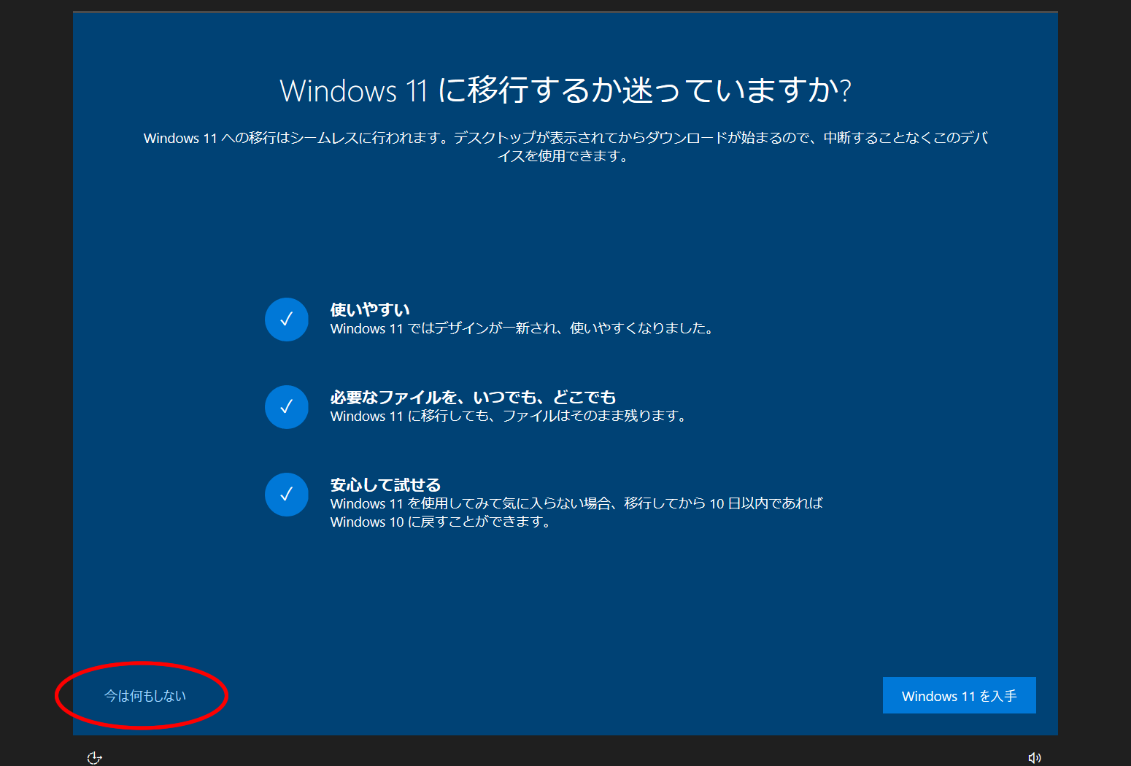Screen dimensions: 1131x766
Task: Click the checkmark icon beside 使いやすい
Action: click(287, 320)
